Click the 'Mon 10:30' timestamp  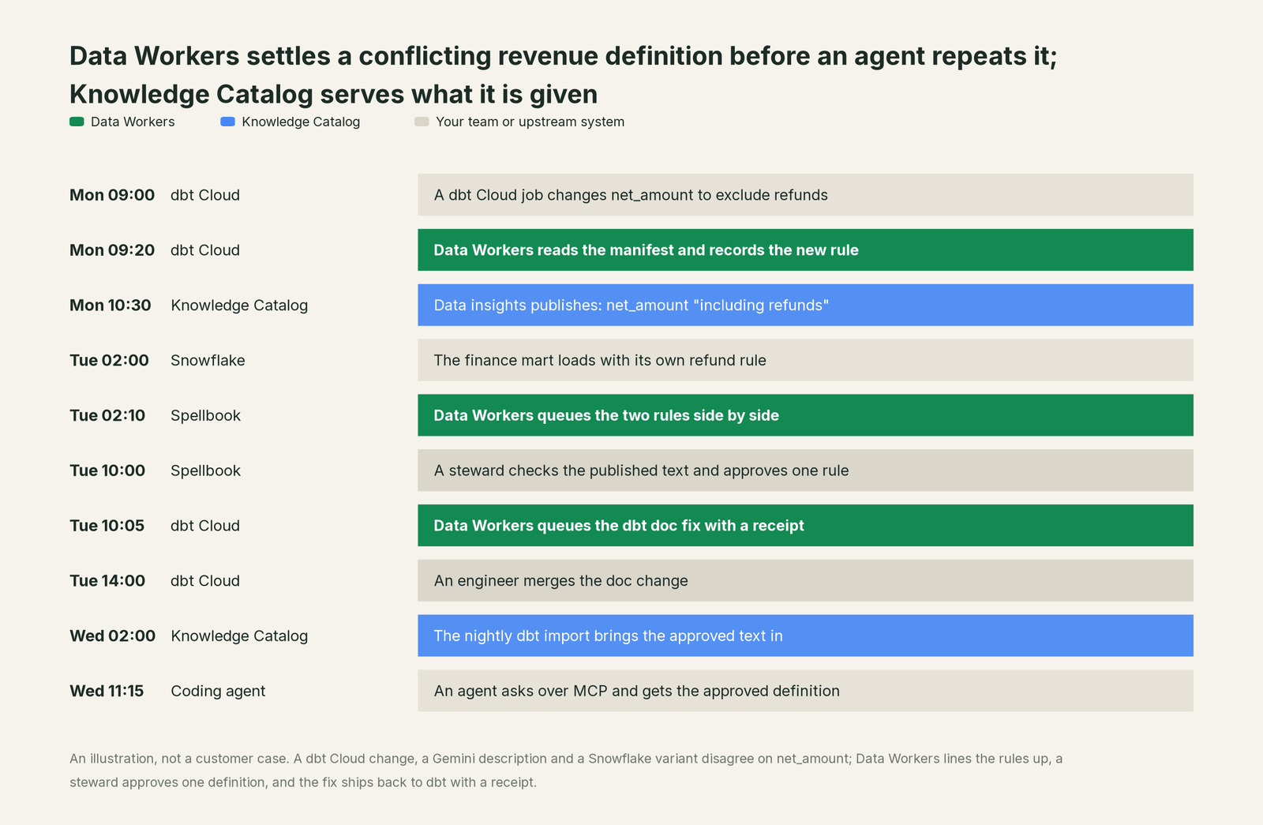click(x=111, y=305)
